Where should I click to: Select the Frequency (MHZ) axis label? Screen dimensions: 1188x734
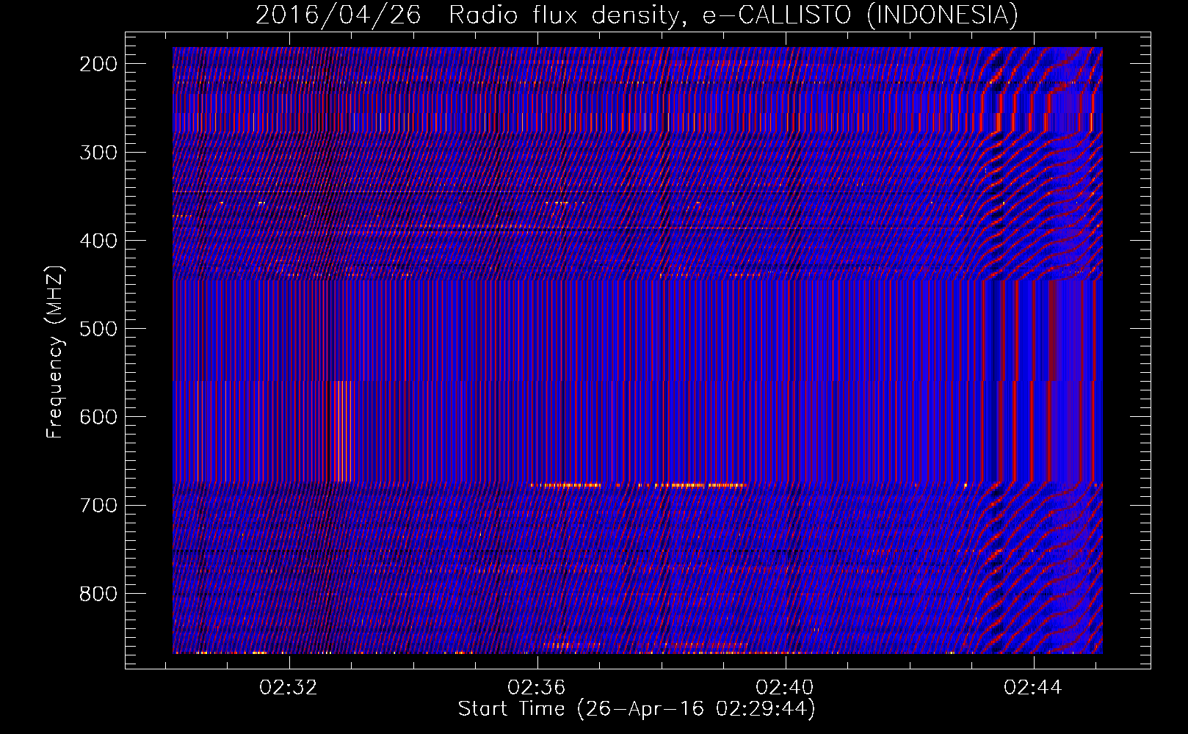pyautogui.click(x=55, y=352)
